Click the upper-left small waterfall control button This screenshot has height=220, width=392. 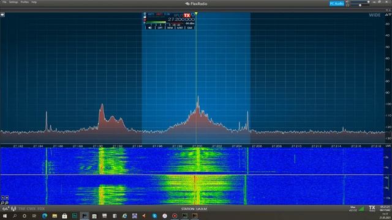(3, 198)
